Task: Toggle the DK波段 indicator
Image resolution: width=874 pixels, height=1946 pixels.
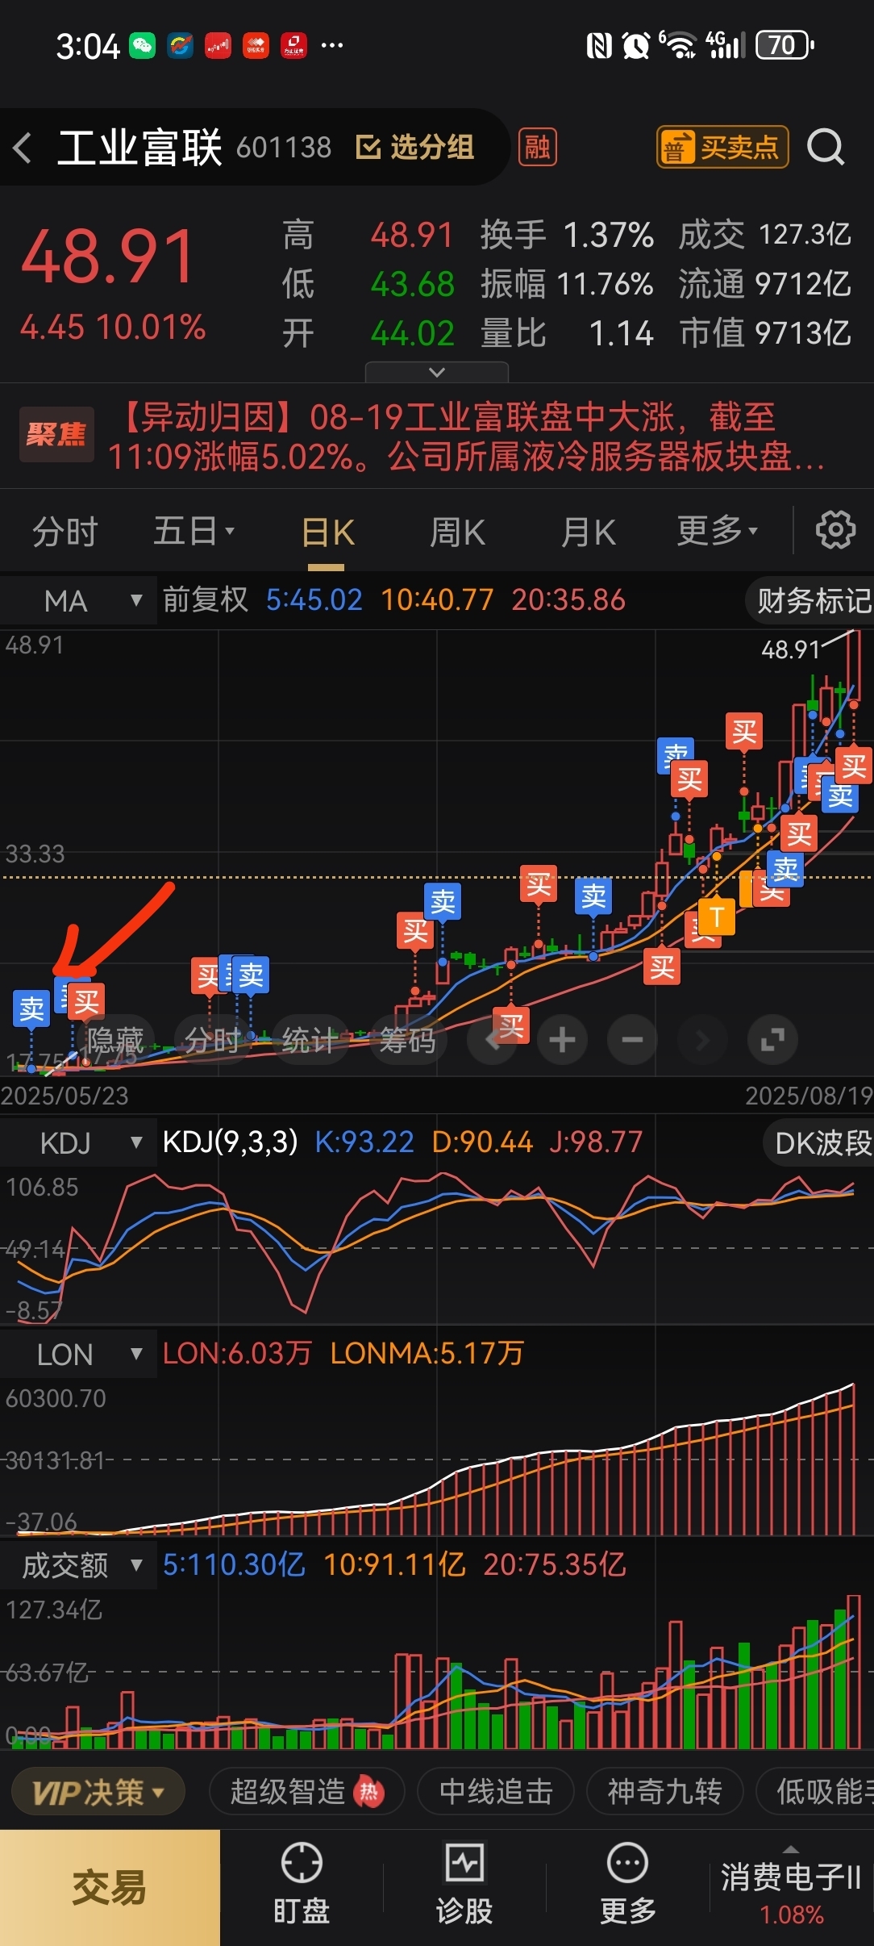Action: (x=818, y=1143)
